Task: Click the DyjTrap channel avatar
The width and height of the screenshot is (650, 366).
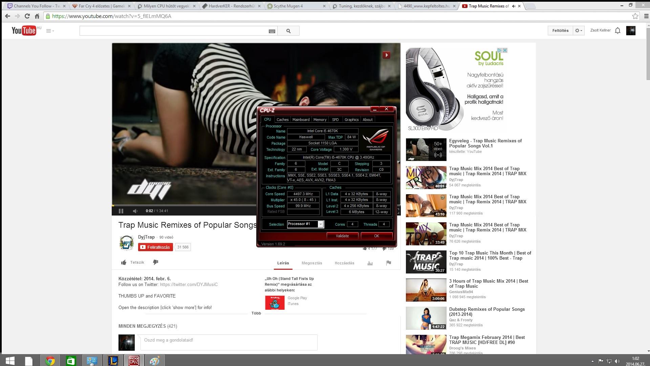Action: tap(127, 243)
